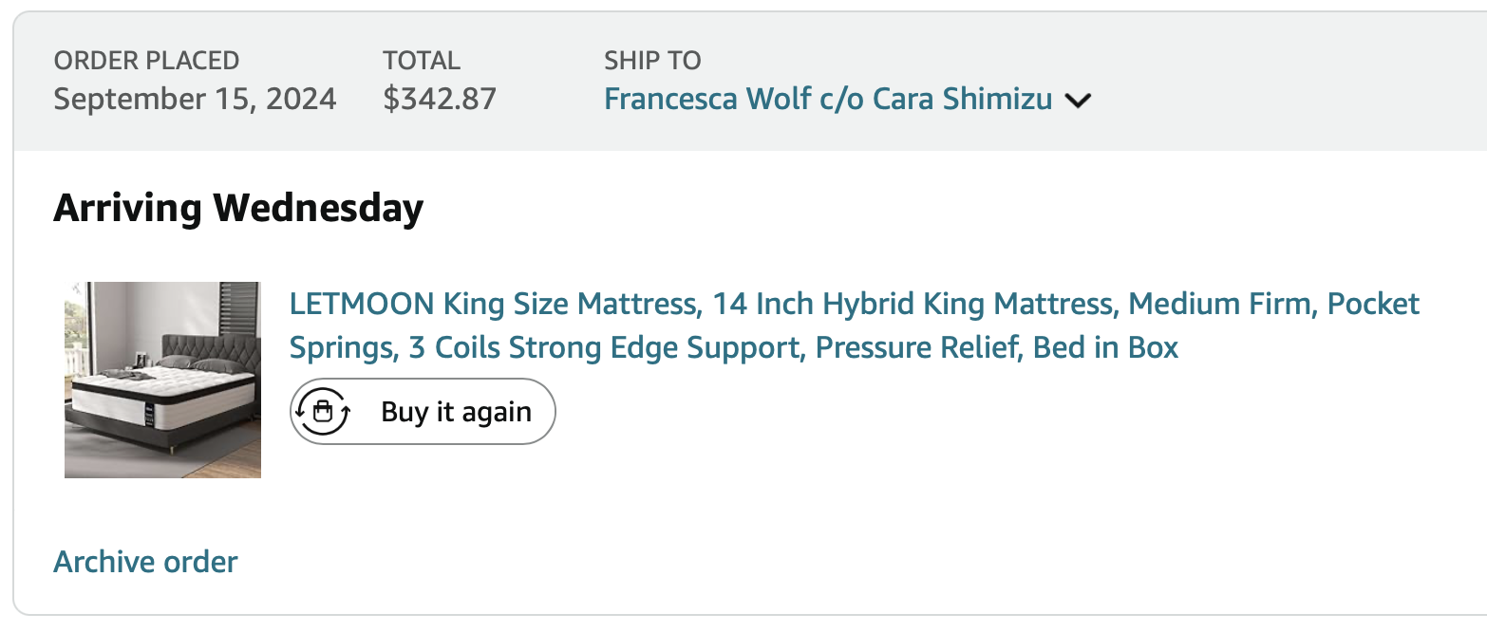Click the September 15, 2024 order date
The height and width of the screenshot is (632, 1487).
195,99
